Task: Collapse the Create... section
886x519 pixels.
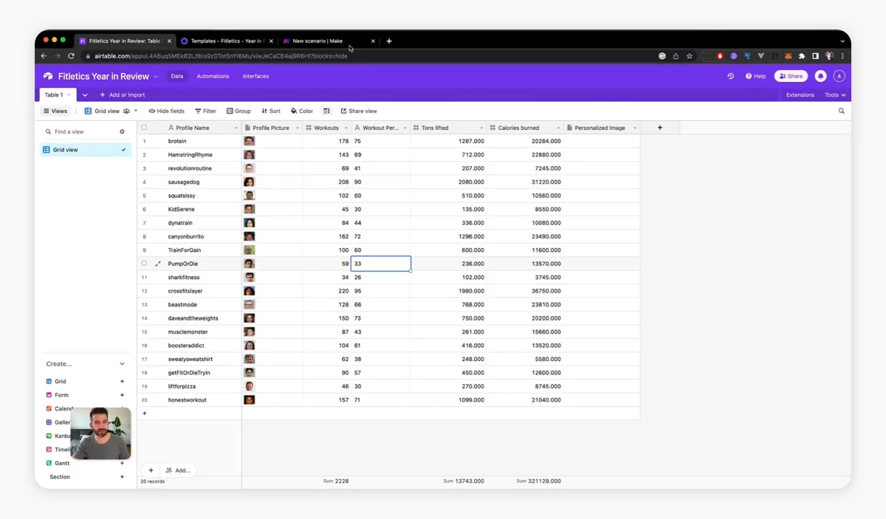Action: [123, 364]
